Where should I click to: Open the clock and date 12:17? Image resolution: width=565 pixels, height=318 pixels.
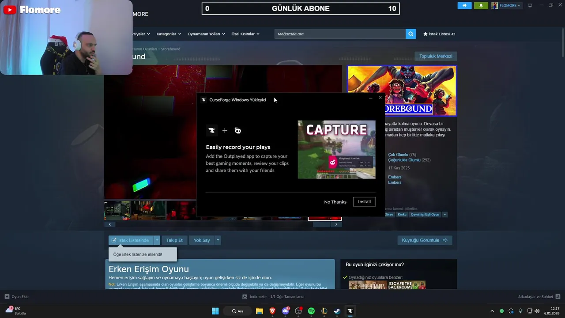552,311
